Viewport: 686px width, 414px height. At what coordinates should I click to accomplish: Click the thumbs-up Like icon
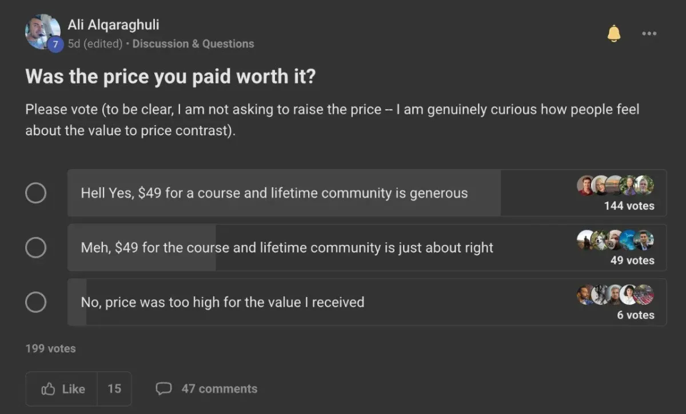pos(48,389)
